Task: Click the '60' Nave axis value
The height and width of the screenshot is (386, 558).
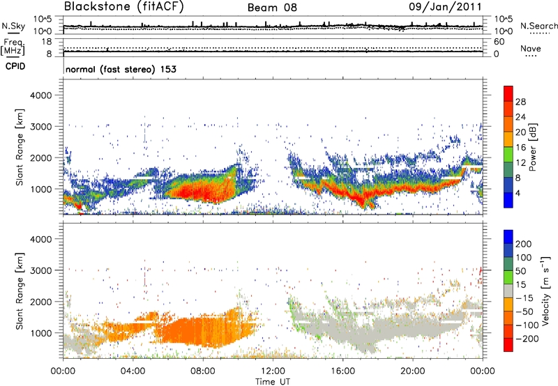Action: (x=499, y=42)
